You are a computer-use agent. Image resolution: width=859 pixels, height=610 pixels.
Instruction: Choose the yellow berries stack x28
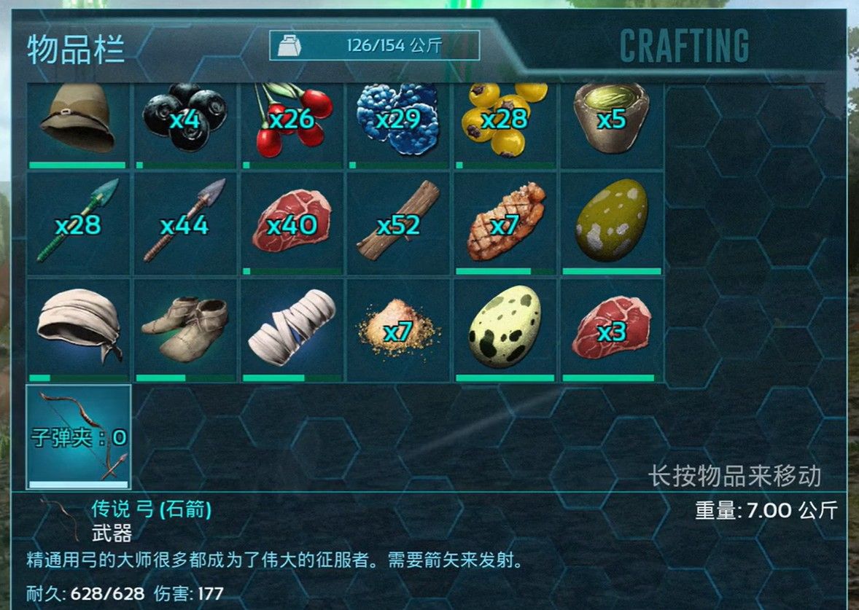pyautogui.click(x=505, y=126)
